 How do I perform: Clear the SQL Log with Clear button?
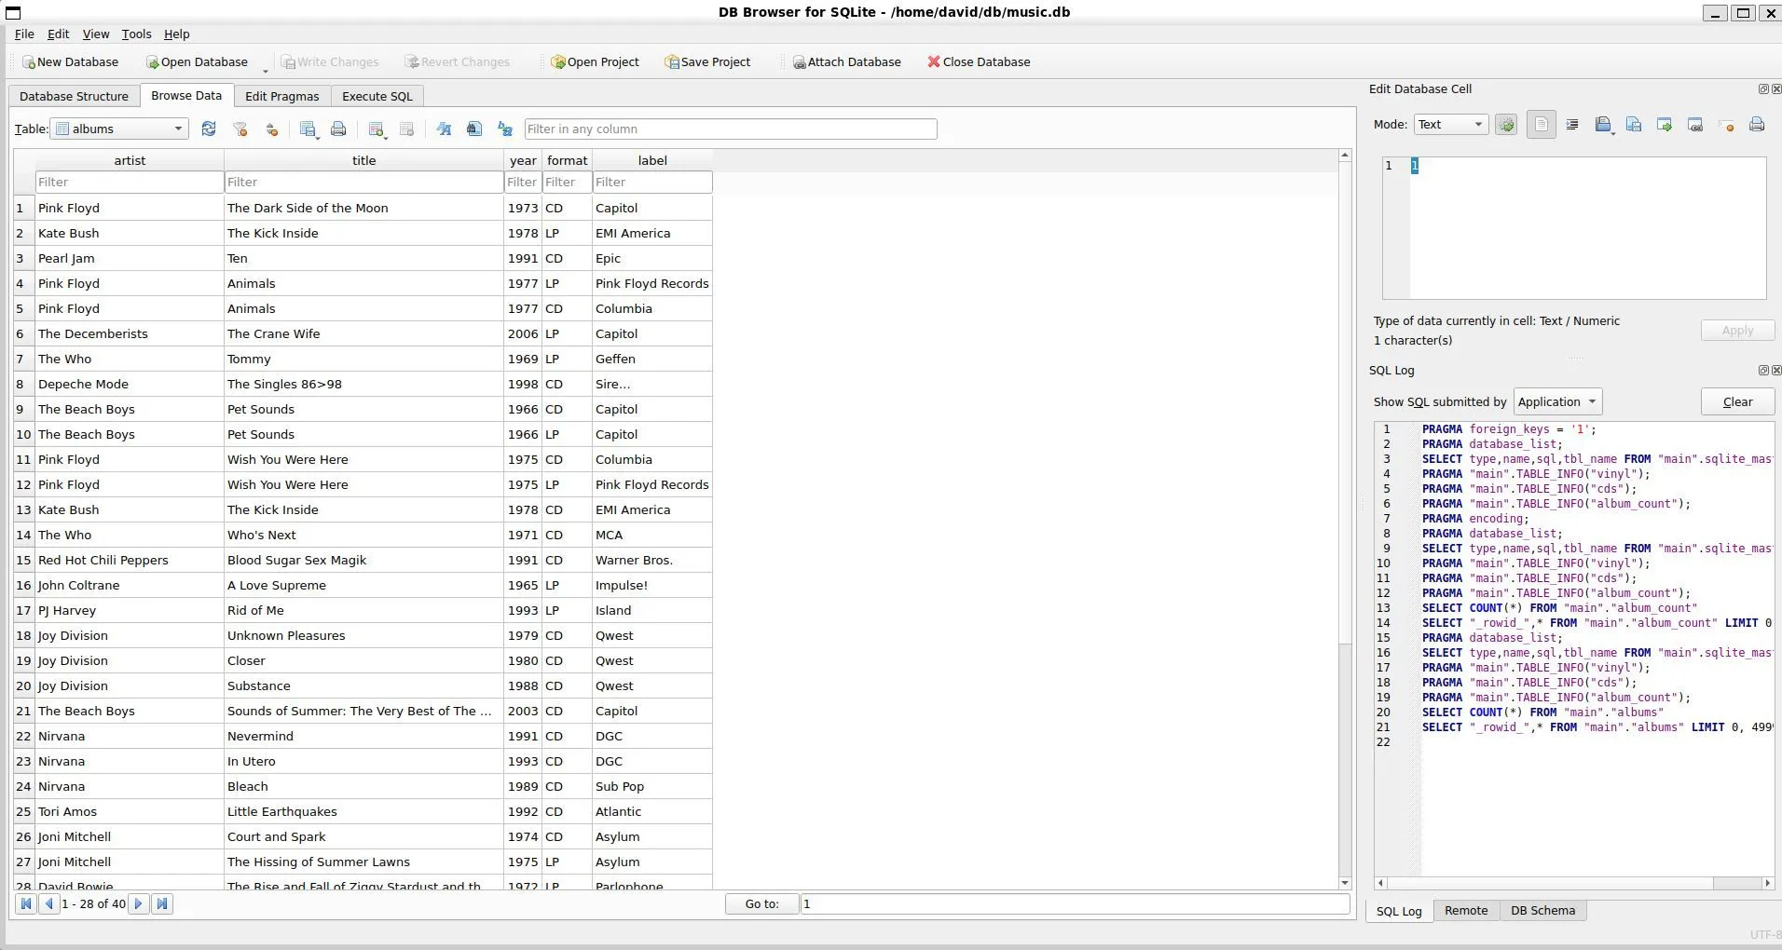1737,402
